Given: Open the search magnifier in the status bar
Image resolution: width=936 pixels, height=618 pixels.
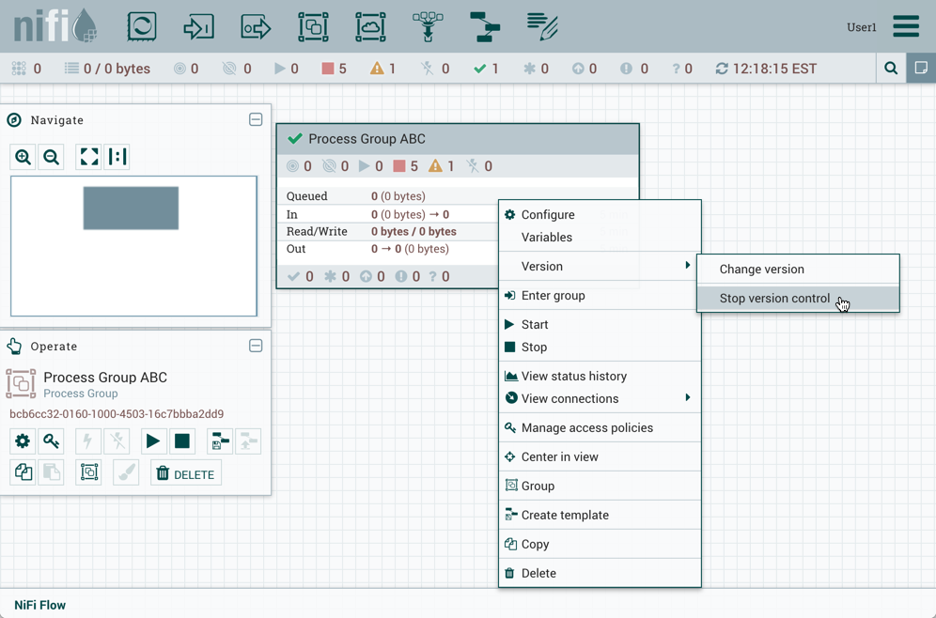Looking at the screenshot, I should (x=891, y=69).
